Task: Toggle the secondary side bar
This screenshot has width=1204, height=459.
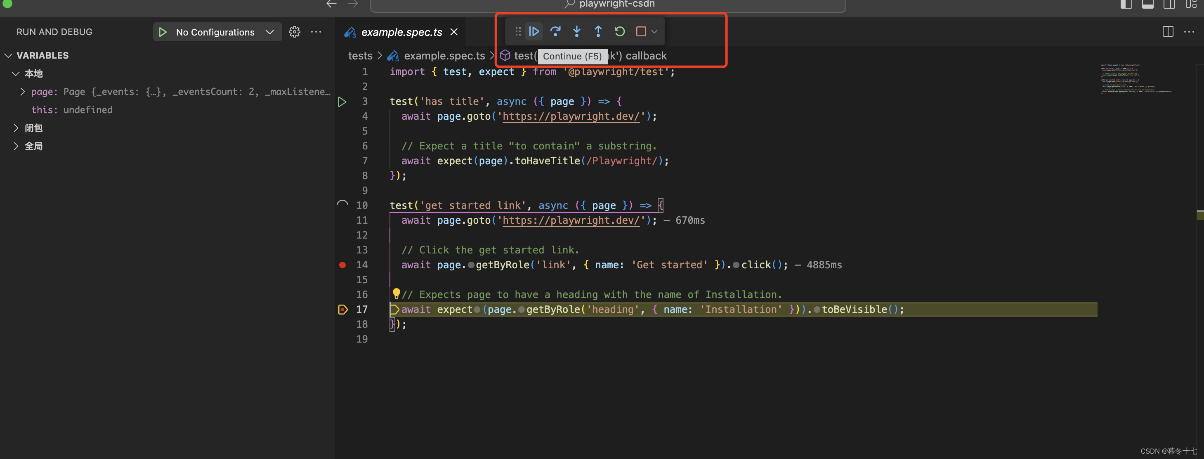Action: 1169,4
